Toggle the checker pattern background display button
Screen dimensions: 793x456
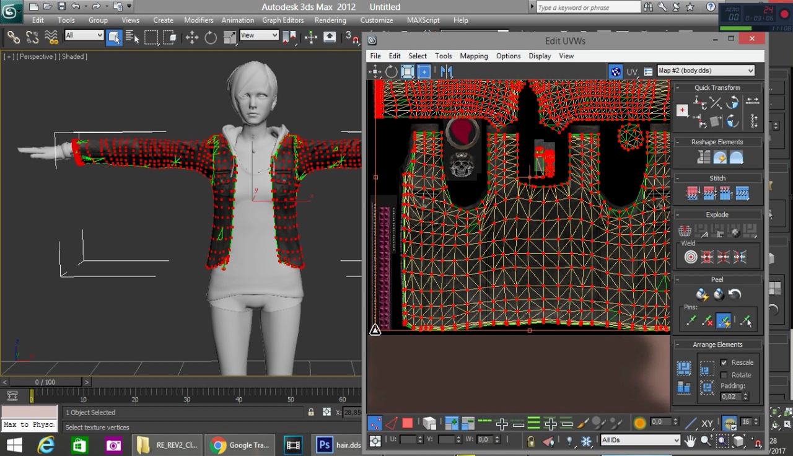(615, 71)
